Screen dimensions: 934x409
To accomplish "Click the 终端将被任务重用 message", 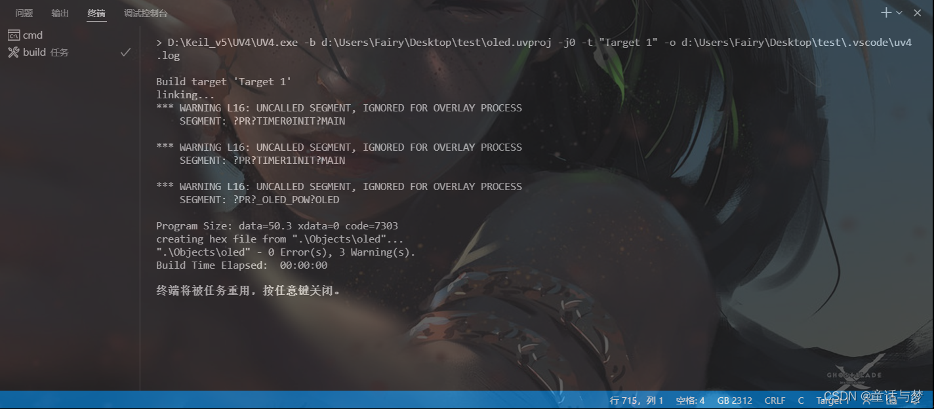I will [x=249, y=291].
